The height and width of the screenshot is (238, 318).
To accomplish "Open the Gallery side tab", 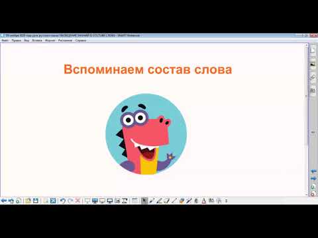I will click(313, 64).
